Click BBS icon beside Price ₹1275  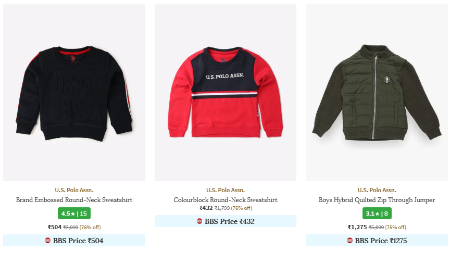tap(349, 240)
